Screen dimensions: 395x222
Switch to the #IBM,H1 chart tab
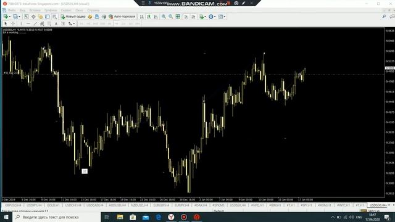coord(275,205)
